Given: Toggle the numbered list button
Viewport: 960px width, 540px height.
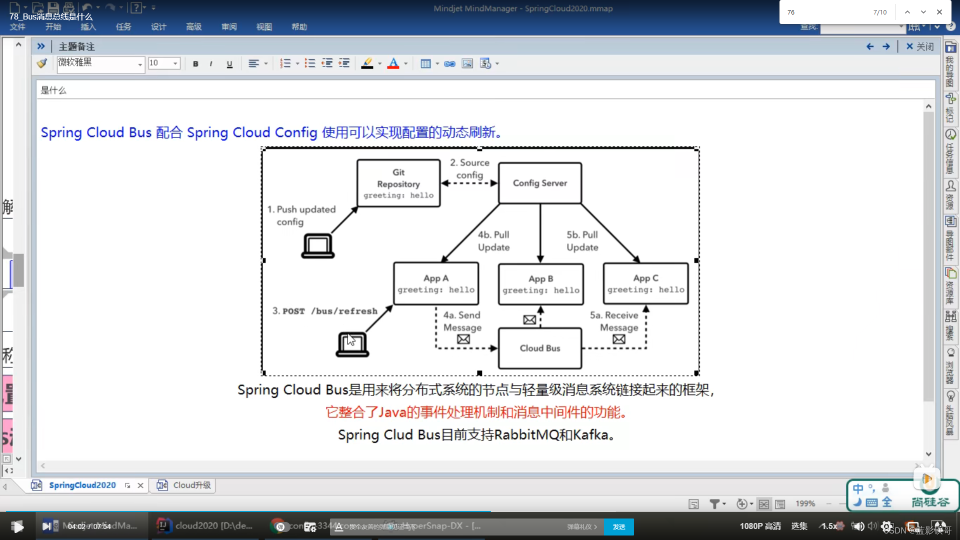Looking at the screenshot, I should pyautogui.click(x=285, y=63).
